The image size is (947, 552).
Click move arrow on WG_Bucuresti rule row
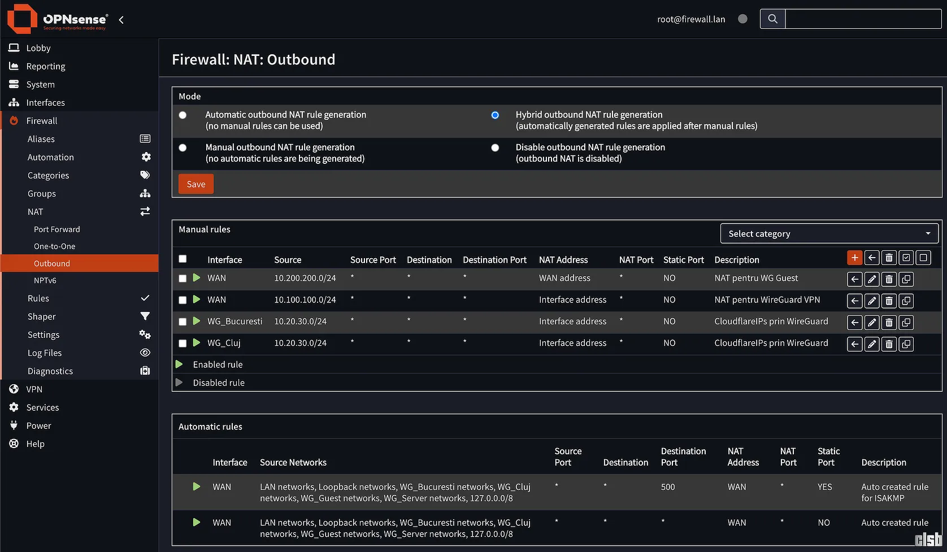[x=855, y=323]
